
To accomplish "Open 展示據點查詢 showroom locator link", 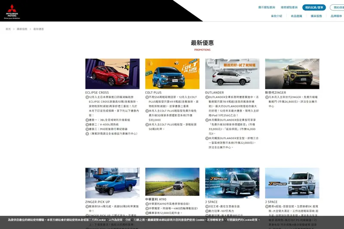I will point(267,7).
